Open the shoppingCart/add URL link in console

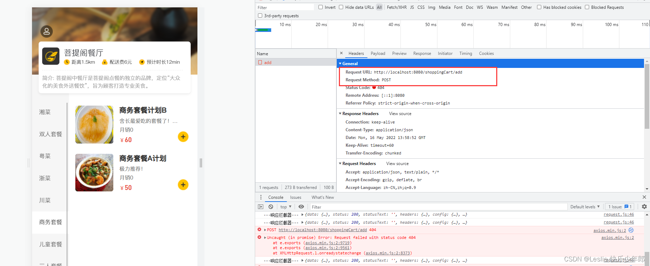point(323,230)
